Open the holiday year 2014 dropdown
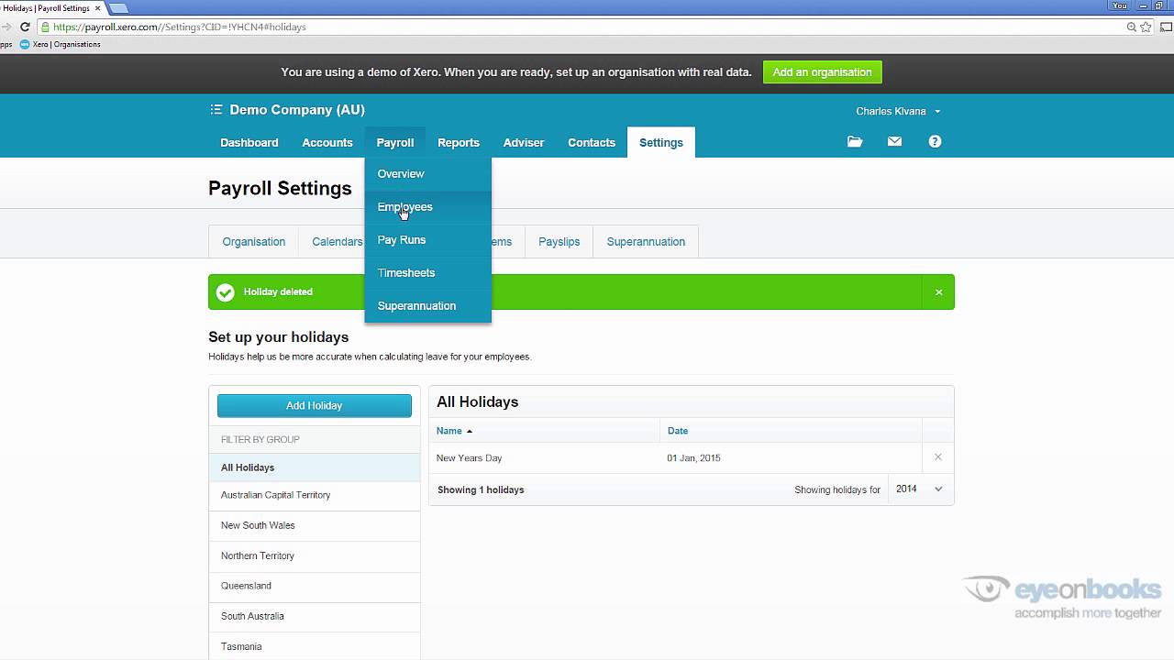 tap(920, 489)
